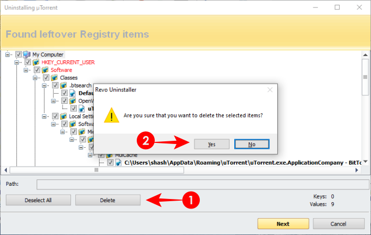This screenshot has width=371, height=235.
Task: Click the vertical scrollbar down arrow
Action: [x=365, y=161]
